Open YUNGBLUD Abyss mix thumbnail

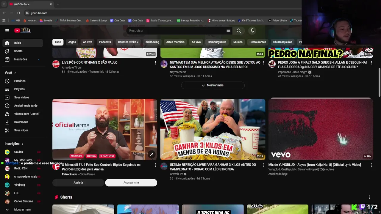(x=321, y=129)
